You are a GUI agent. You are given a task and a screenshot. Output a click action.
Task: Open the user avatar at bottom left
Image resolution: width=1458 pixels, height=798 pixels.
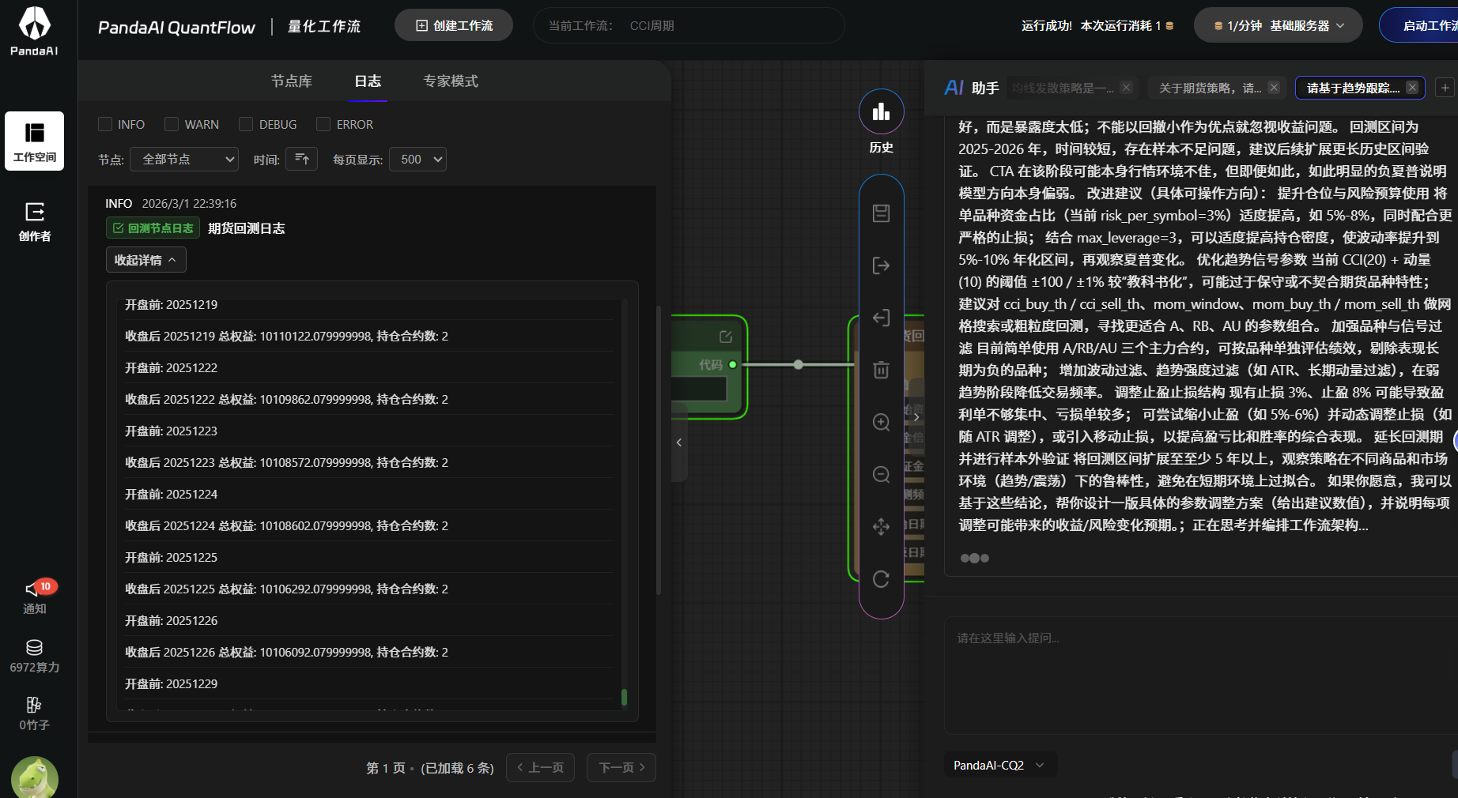point(34,777)
